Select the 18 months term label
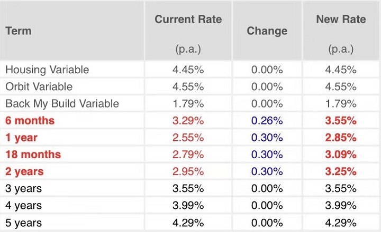 click(x=33, y=154)
